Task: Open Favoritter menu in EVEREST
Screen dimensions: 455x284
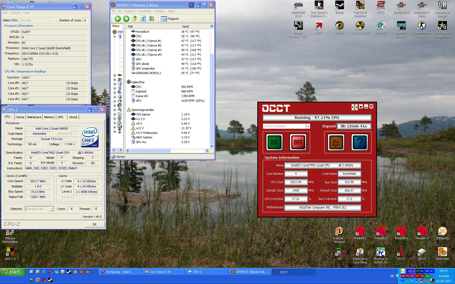Action: pos(145,11)
